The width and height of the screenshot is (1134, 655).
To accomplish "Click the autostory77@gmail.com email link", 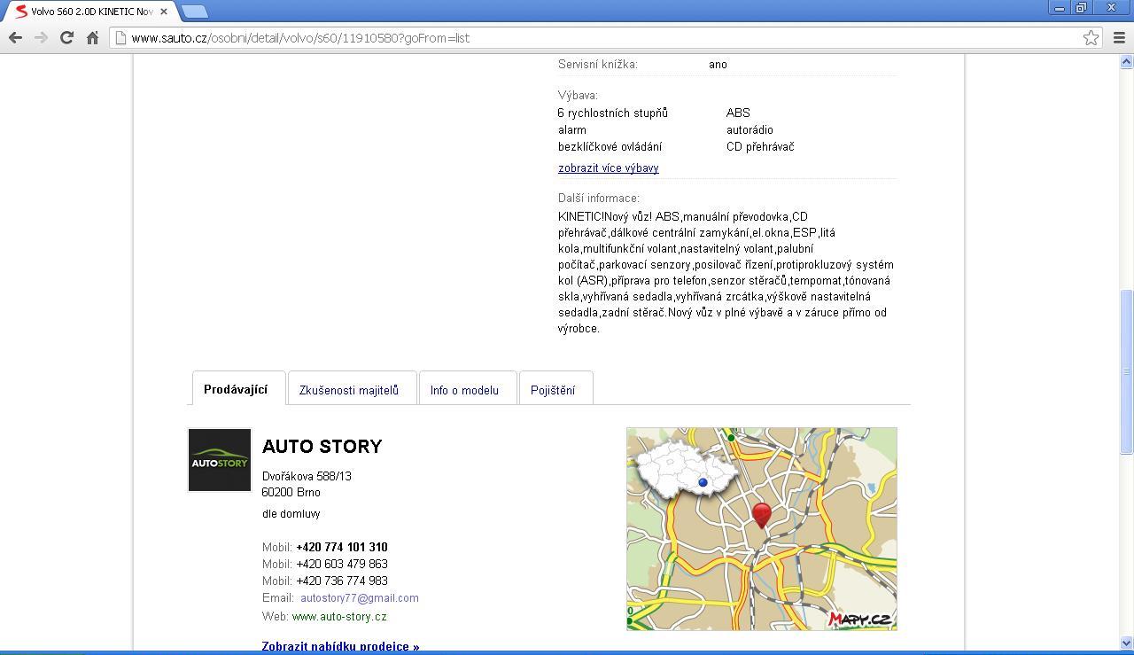I will [x=359, y=598].
